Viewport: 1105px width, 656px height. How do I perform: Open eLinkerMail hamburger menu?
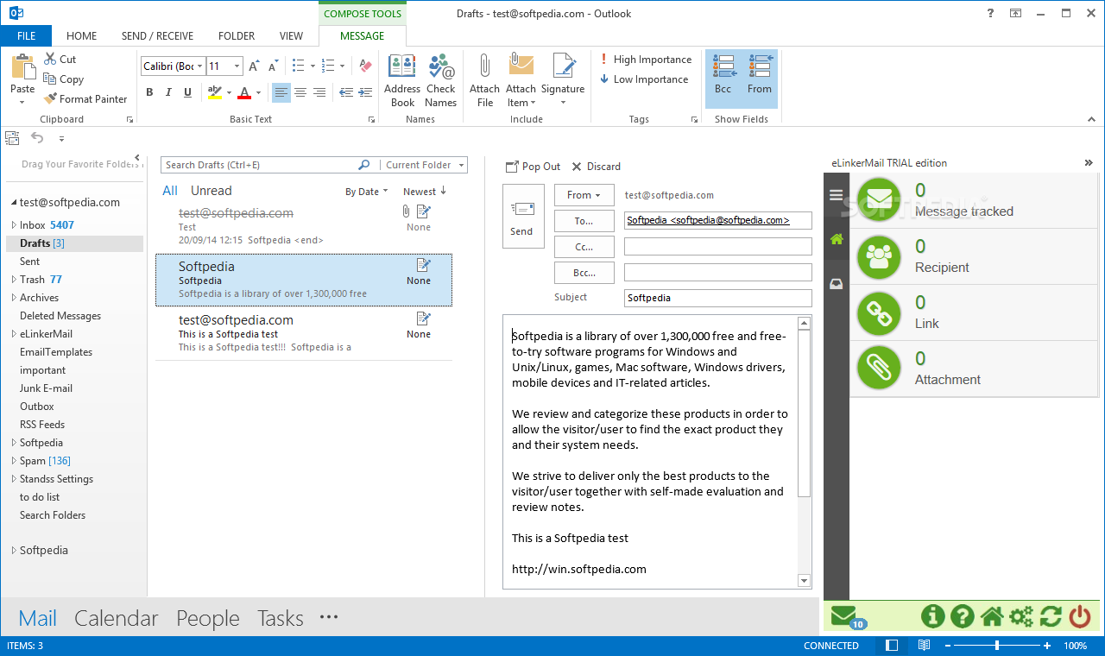click(x=836, y=195)
